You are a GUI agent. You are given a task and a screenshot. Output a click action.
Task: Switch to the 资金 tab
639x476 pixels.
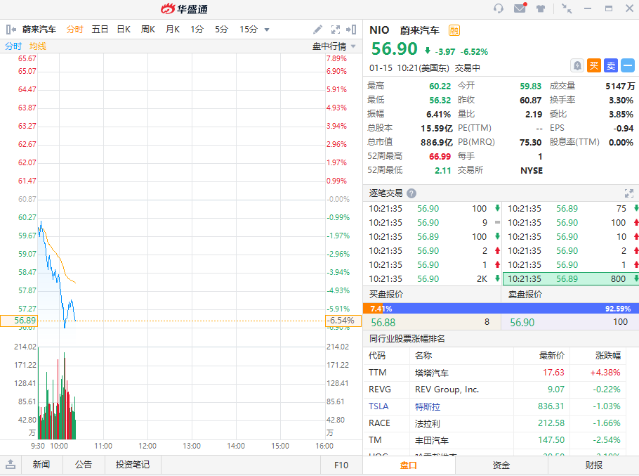501,465
